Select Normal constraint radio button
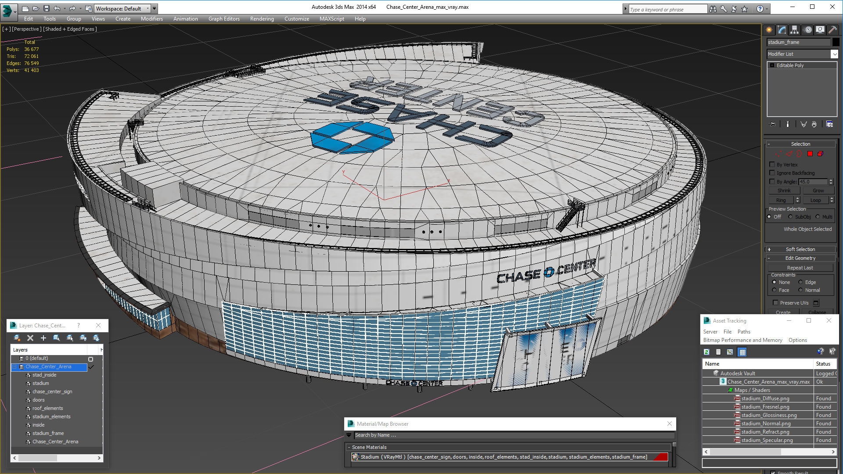Viewport: 843px width, 474px height. [800, 290]
